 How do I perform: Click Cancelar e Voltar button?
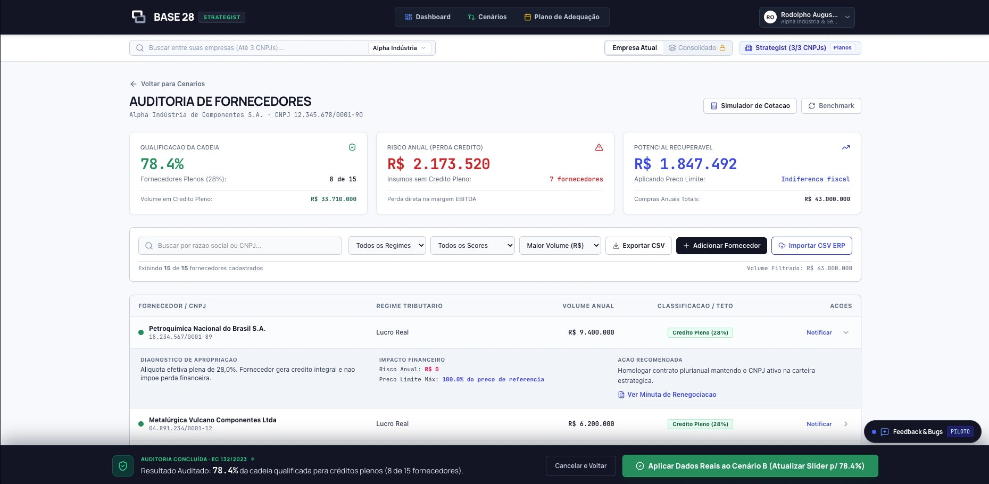(x=580, y=466)
